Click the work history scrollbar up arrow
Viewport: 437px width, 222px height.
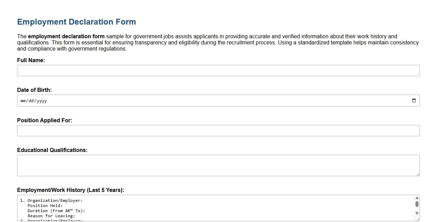tap(416, 197)
